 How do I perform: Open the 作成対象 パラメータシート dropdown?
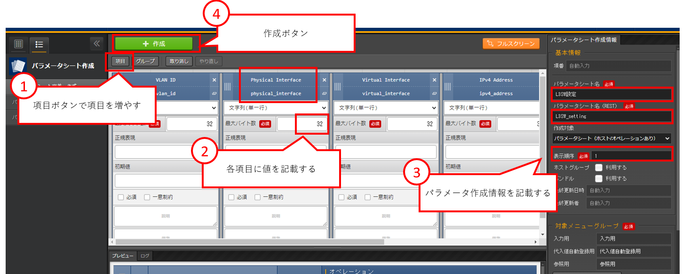coord(612,138)
